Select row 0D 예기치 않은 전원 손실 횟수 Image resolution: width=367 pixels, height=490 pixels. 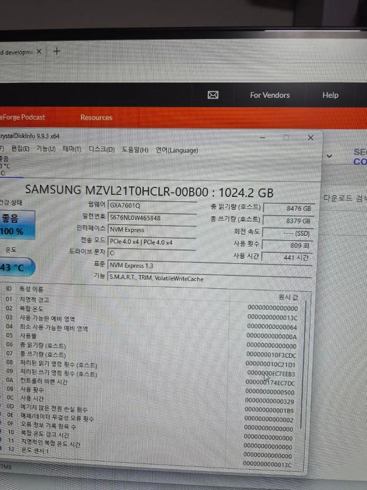[x=150, y=413]
